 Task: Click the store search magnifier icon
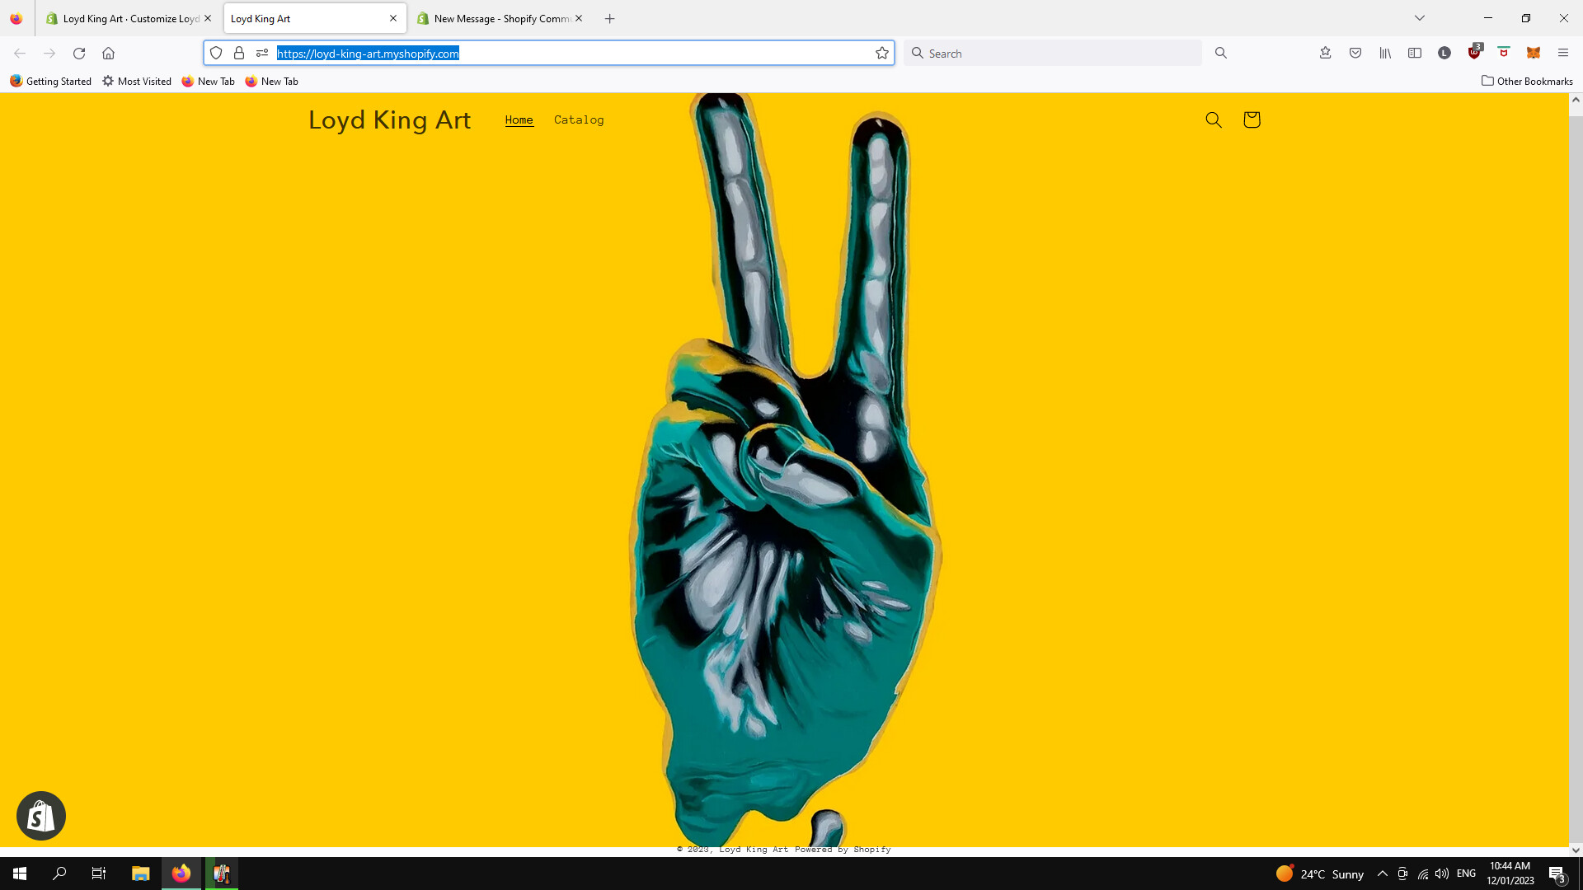click(1213, 119)
